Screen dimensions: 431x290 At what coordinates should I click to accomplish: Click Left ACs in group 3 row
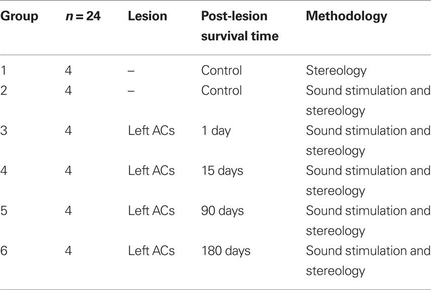pos(151,130)
